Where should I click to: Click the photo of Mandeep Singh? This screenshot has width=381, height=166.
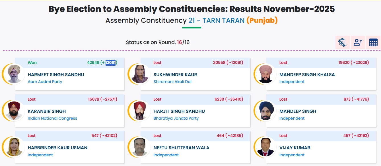(265, 111)
